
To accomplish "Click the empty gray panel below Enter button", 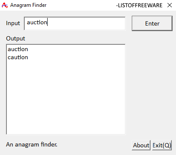I will click(152, 85).
